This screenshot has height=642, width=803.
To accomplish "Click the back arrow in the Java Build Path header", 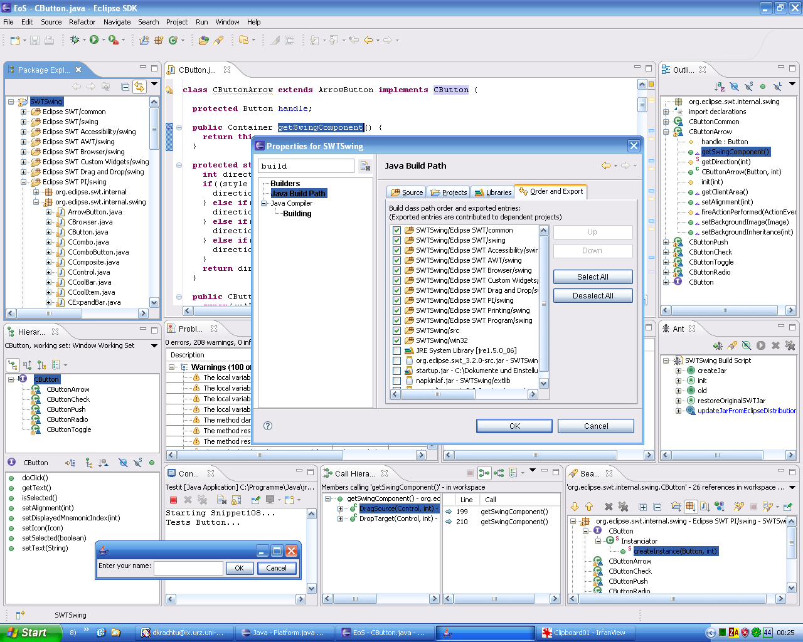I will 606,166.
